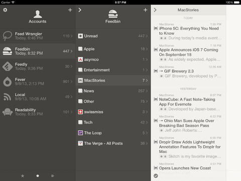Open the Fever account icon
The height and width of the screenshot is (181, 241).
tap(8, 81)
